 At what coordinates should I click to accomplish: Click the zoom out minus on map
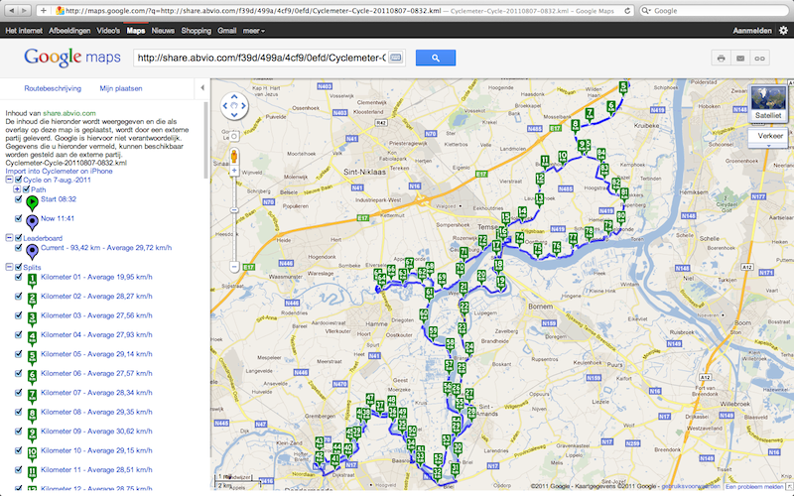pyautogui.click(x=234, y=266)
